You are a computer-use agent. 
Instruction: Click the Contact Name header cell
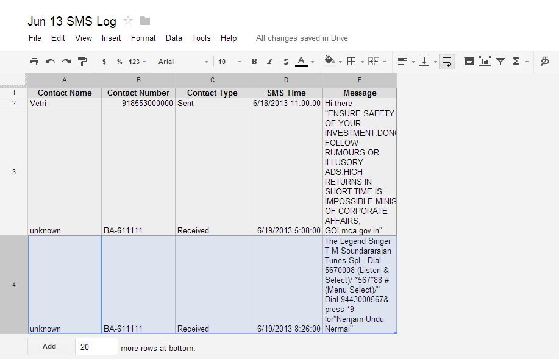pyautogui.click(x=65, y=93)
